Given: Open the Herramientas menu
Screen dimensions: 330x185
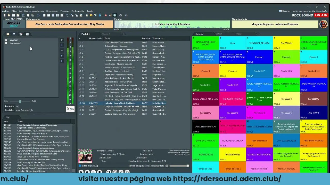Looking at the screenshot, I should tap(52, 11).
